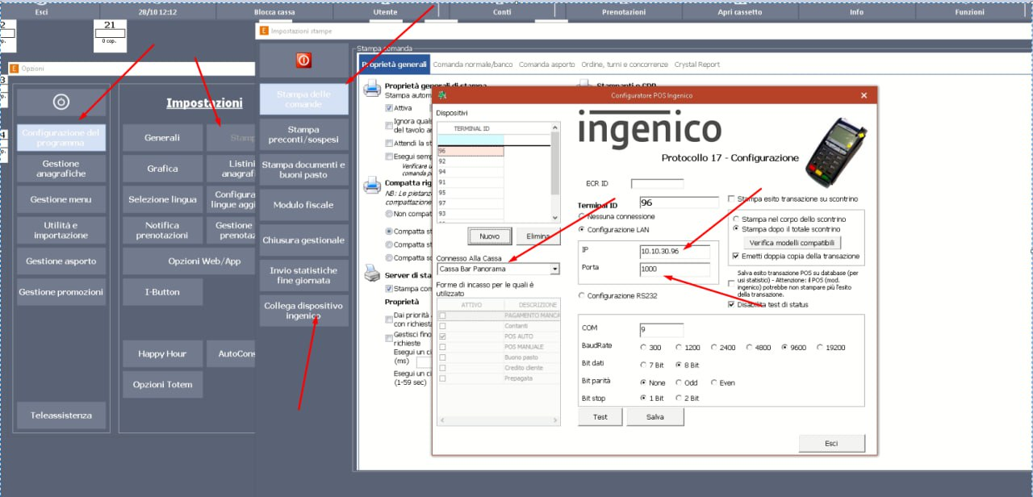Click the red power icon in Impostazioni stampe

303,61
